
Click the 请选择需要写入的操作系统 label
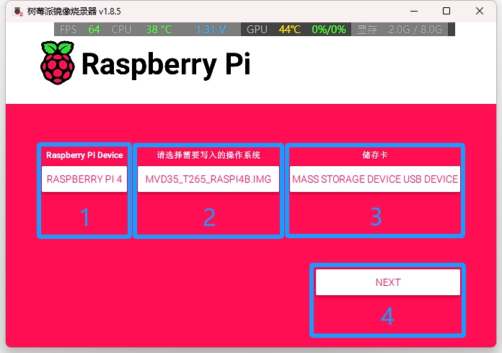(x=208, y=155)
